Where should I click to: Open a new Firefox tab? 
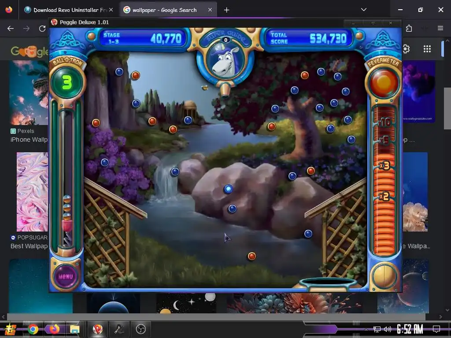pyautogui.click(x=227, y=10)
